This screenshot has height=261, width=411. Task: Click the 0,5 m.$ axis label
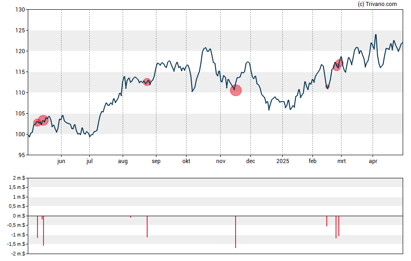click(x=17, y=206)
